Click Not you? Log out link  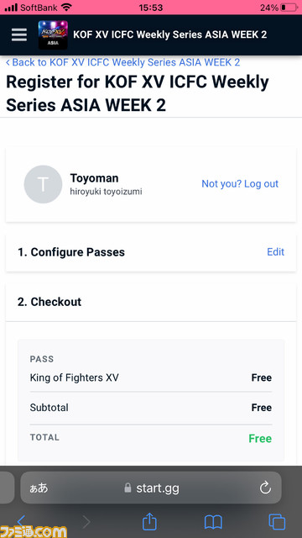pos(240,183)
